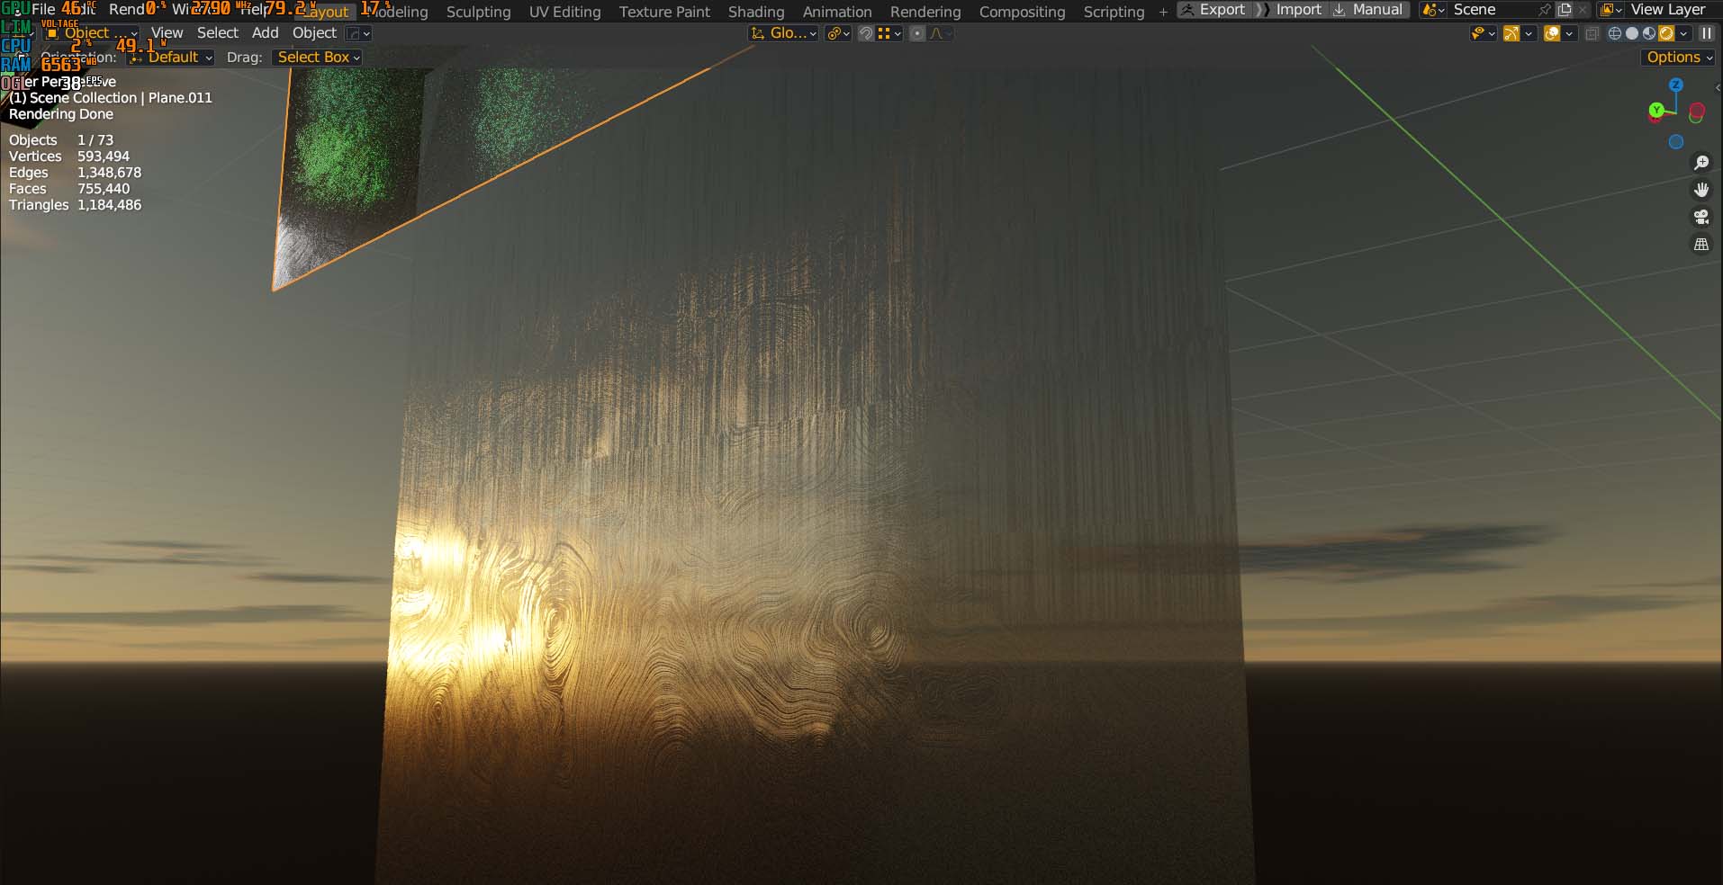Toggle viewport gizmos display
The image size is (1723, 885).
[x=1511, y=33]
